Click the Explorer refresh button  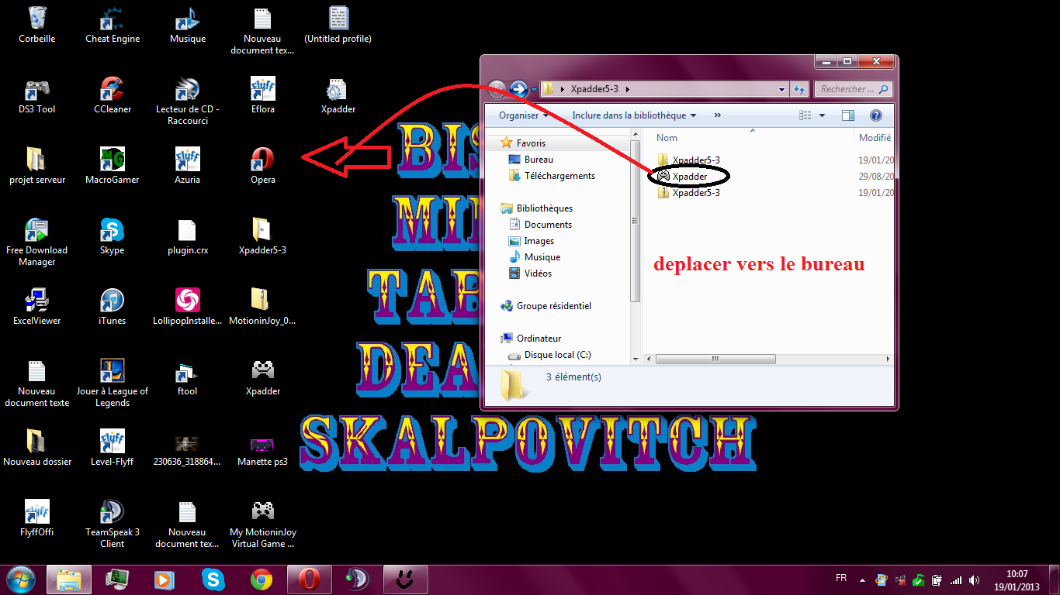pyautogui.click(x=799, y=90)
